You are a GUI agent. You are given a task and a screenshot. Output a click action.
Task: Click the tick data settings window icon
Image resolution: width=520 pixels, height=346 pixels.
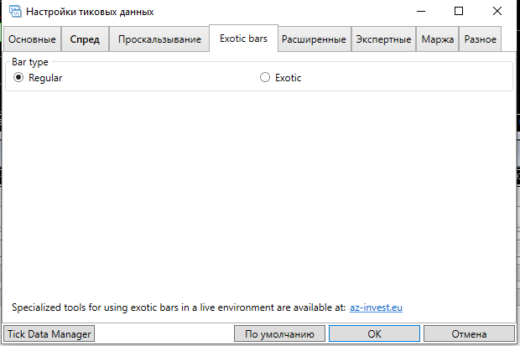[15, 12]
